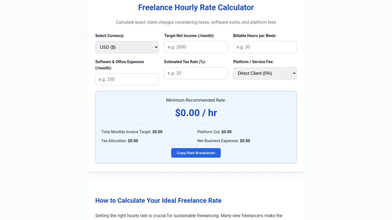Click the Net Business Expenses line
This screenshot has width=392, height=220.
pyautogui.click(x=223, y=141)
